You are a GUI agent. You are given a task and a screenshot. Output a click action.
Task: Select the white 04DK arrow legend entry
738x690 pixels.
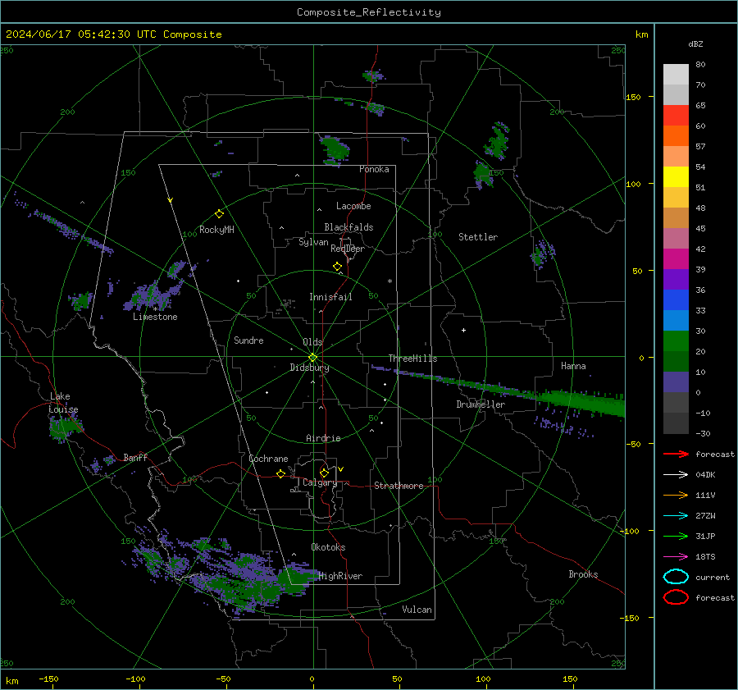[x=676, y=474]
